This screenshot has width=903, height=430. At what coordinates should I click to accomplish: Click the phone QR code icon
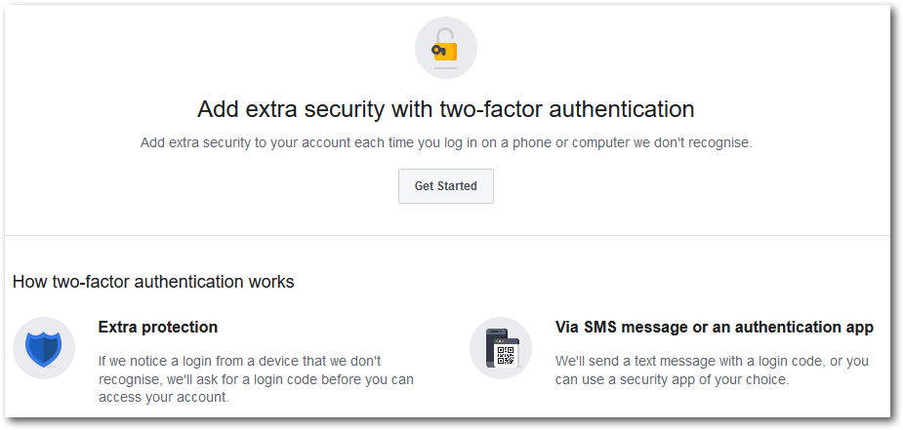pyautogui.click(x=501, y=348)
